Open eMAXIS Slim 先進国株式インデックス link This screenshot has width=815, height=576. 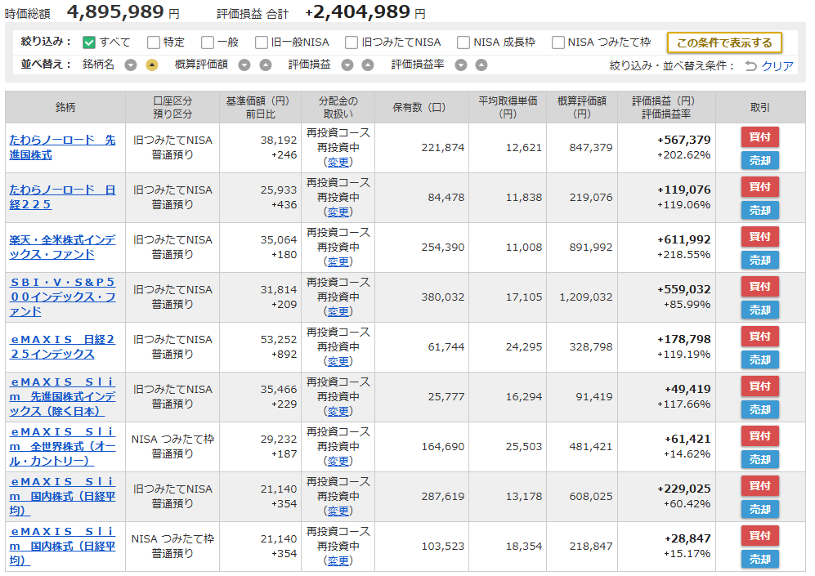(62, 397)
